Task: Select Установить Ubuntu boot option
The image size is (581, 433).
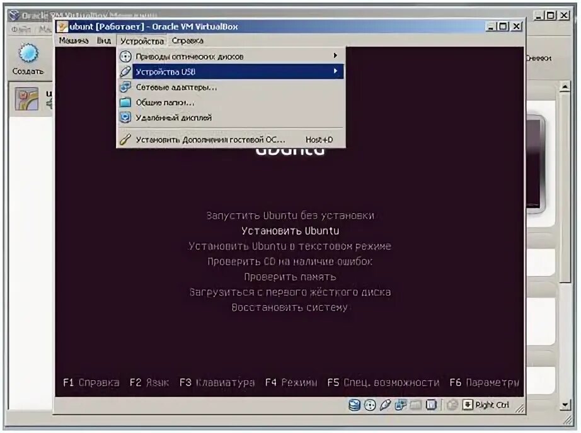Action: click(290, 231)
